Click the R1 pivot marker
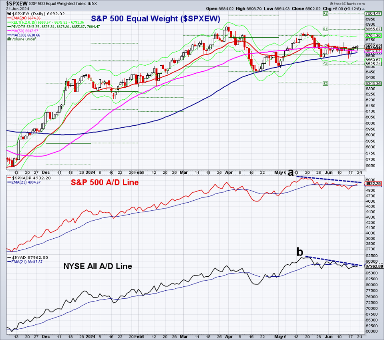This screenshot has height=340, width=384. [x=326, y=29]
